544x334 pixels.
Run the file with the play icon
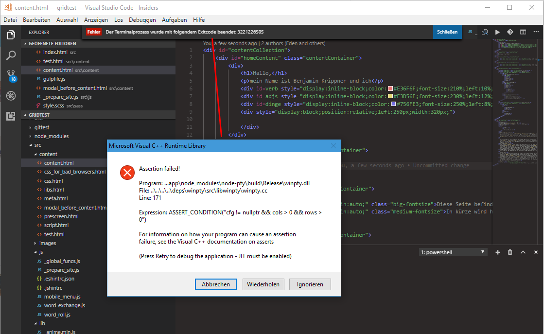[x=497, y=32]
